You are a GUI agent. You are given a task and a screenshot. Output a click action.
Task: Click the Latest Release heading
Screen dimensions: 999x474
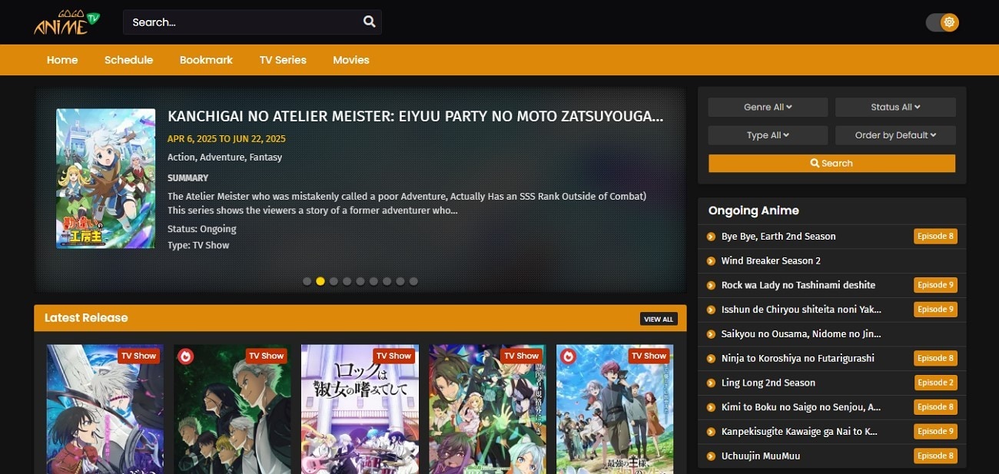point(86,318)
